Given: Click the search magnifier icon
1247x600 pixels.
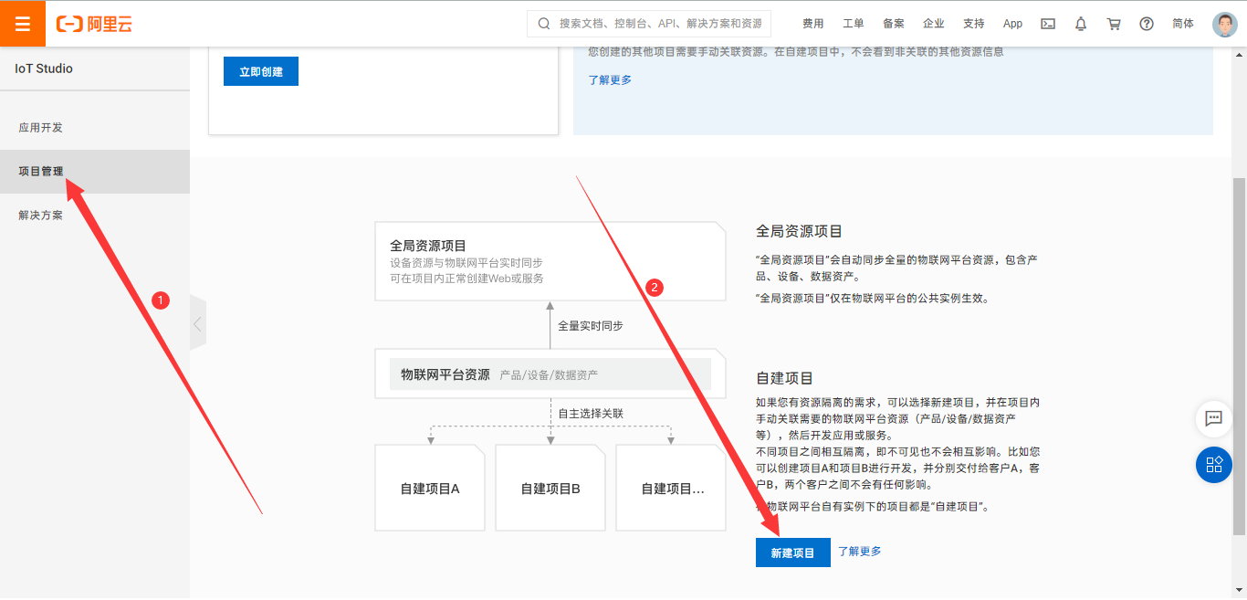Looking at the screenshot, I should tap(544, 24).
